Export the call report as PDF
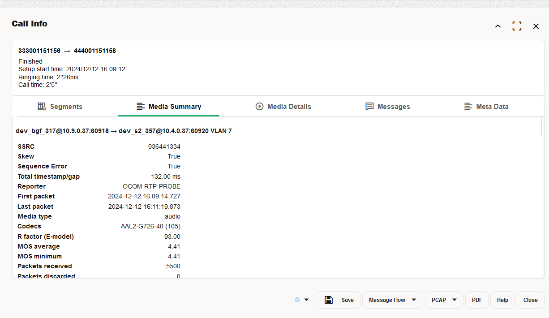Image resolution: width=549 pixels, height=318 pixels. click(476, 300)
